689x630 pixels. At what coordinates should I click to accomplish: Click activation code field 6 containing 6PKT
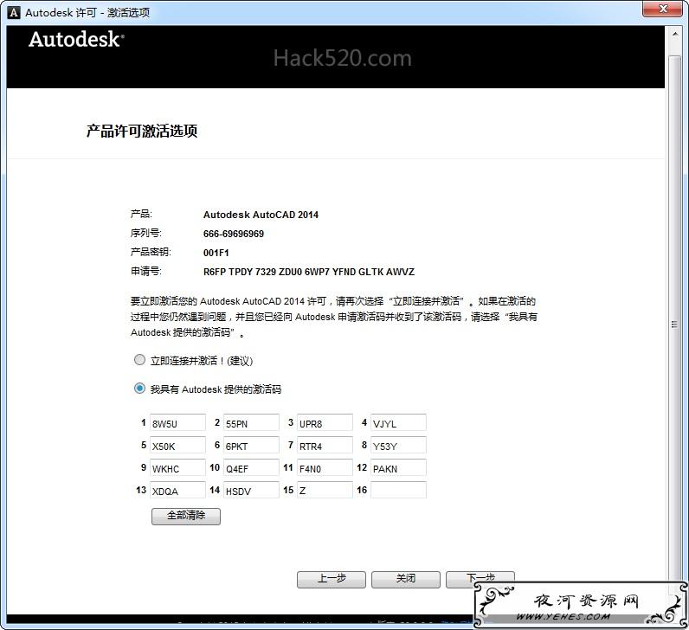pos(251,445)
